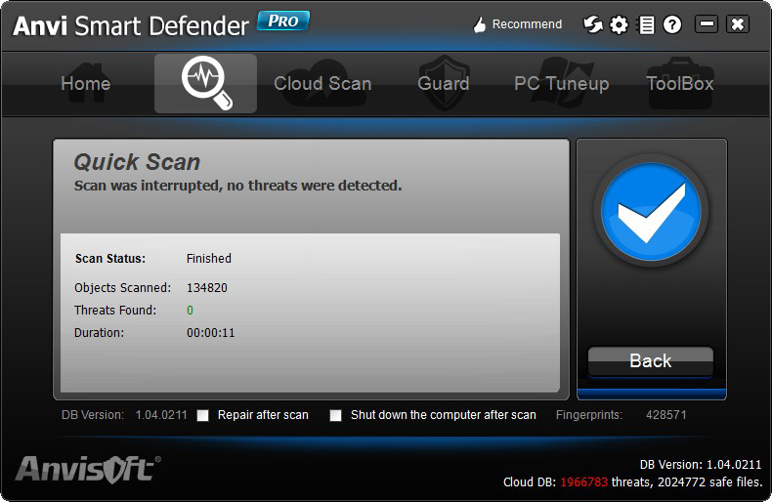Open the log list icon
The height and width of the screenshot is (502, 772).
646,24
